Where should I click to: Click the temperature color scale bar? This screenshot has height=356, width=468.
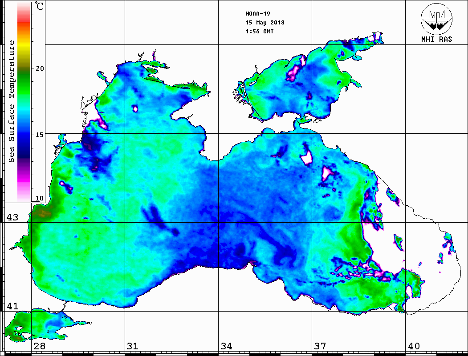[x=24, y=102]
